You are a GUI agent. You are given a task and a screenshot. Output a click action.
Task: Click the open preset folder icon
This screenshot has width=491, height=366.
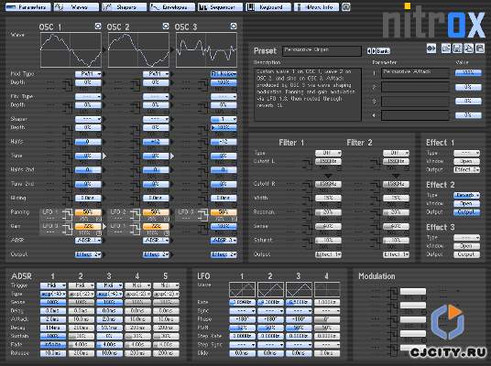click(x=446, y=48)
